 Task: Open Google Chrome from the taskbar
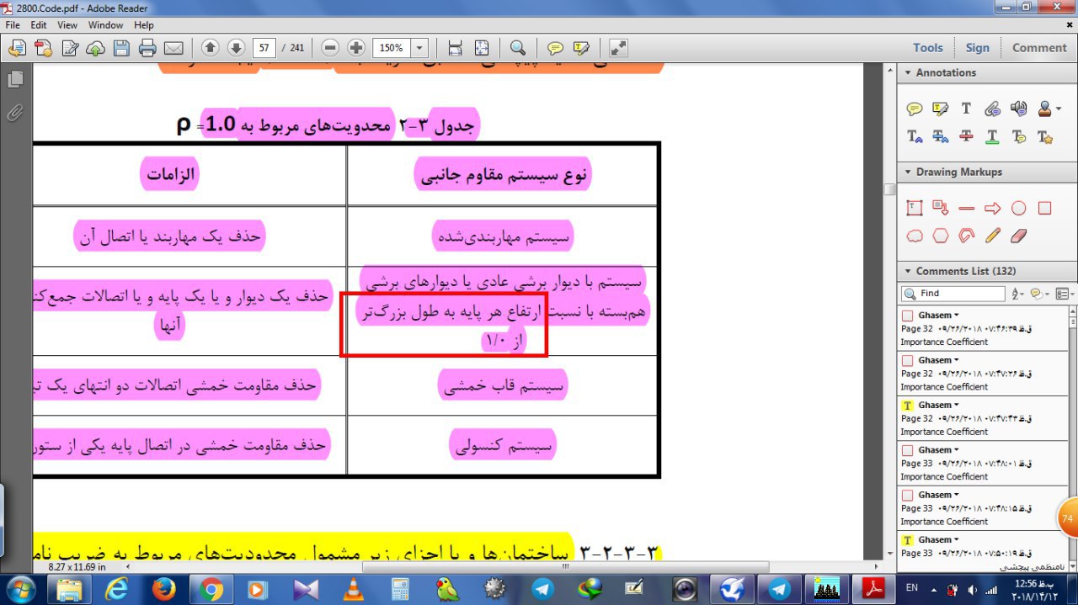[211, 590]
